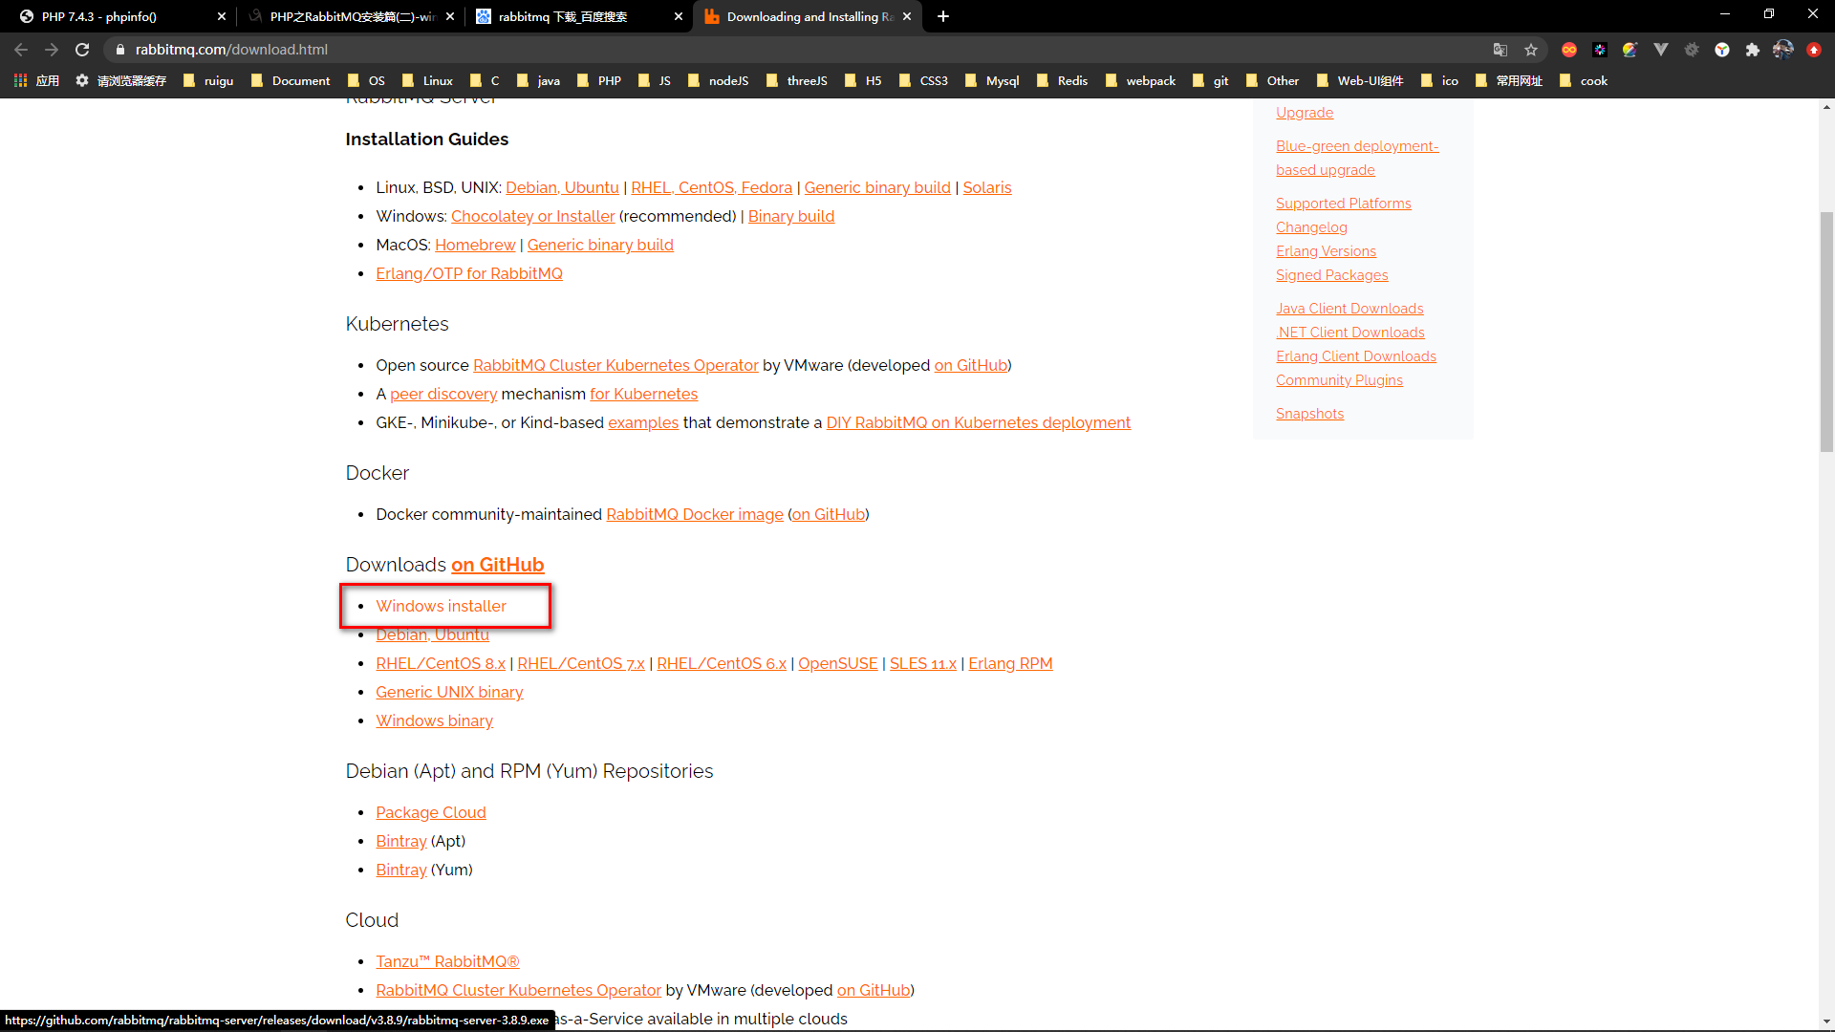The width and height of the screenshot is (1835, 1032).
Task: Reload the page with the refresh icon
Action: pos(82,50)
